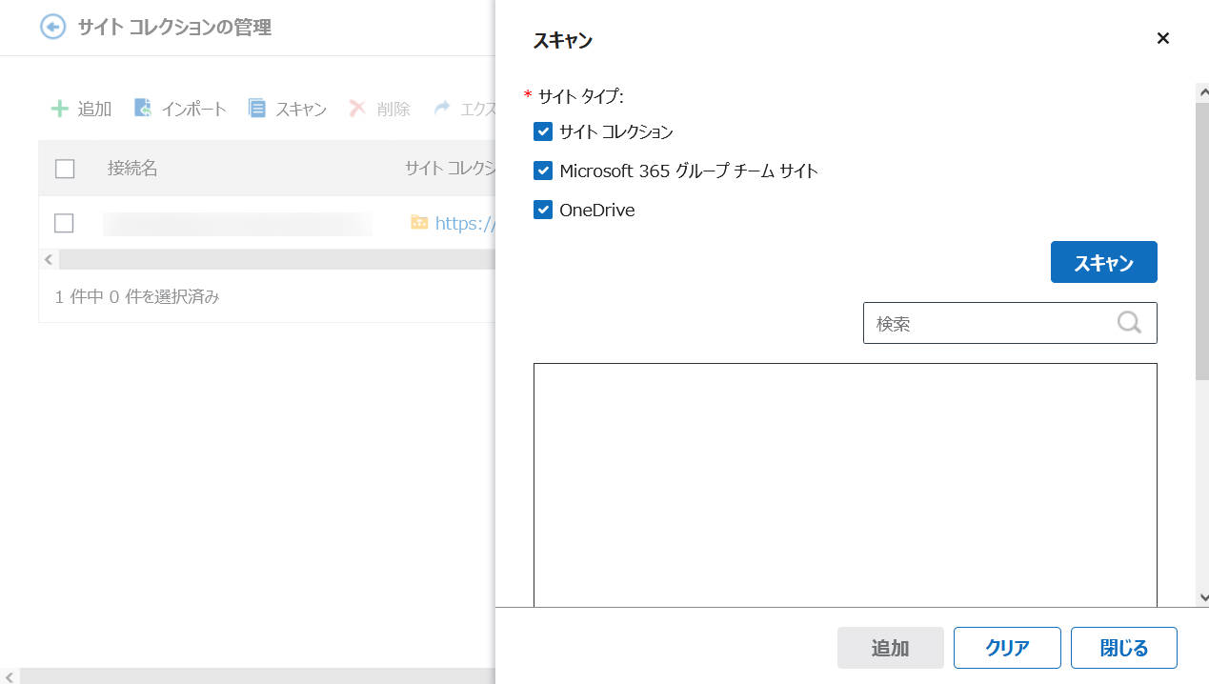The width and height of the screenshot is (1209, 684).
Task: Click the サイト タイプ label
Action: (x=580, y=95)
